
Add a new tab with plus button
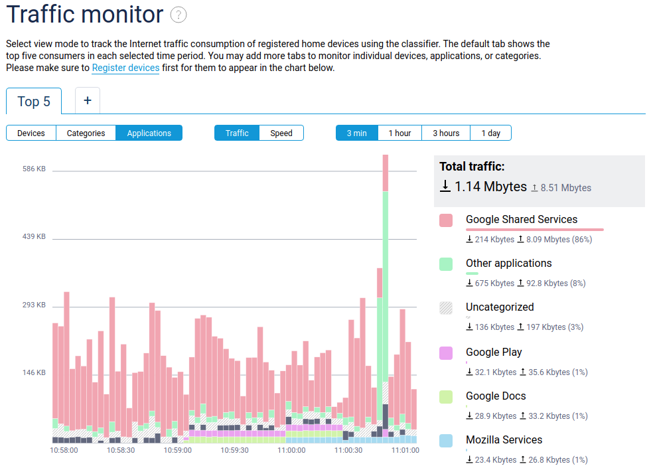point(88,101)
